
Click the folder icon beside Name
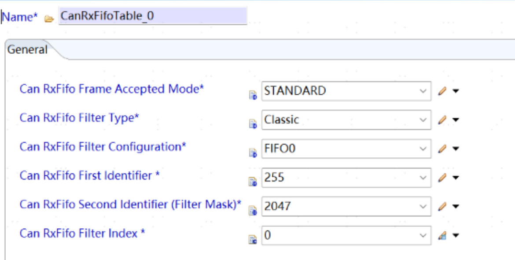pos(49,19)
